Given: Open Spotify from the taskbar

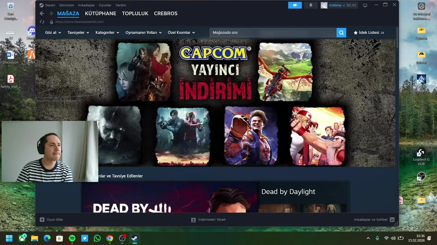Looking at the screenshot, I should click(72, 238).
